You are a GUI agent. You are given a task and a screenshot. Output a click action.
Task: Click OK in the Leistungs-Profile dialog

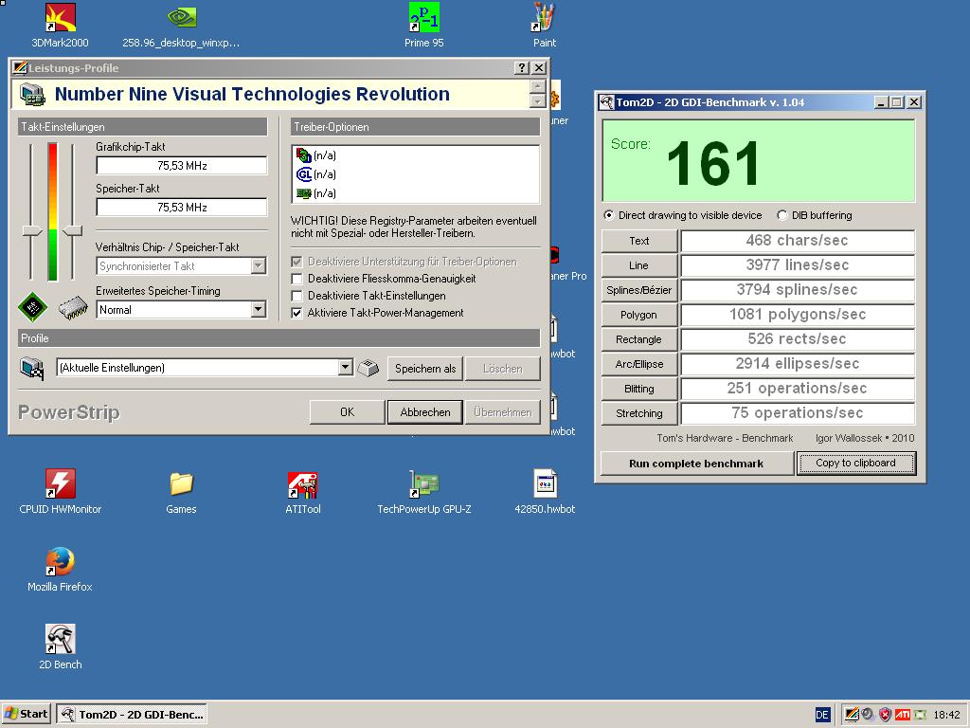[347, 412]
